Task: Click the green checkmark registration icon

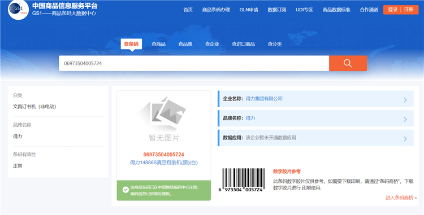Action: [x=126, y=190]
